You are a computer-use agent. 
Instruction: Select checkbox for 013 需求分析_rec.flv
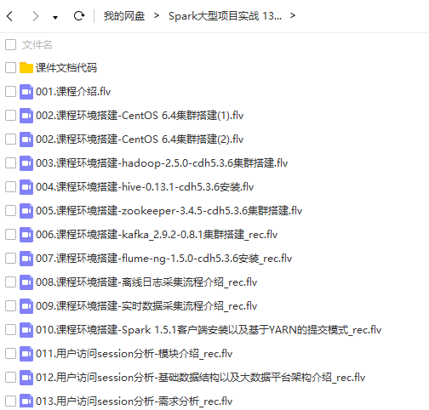tap(10, 401)
